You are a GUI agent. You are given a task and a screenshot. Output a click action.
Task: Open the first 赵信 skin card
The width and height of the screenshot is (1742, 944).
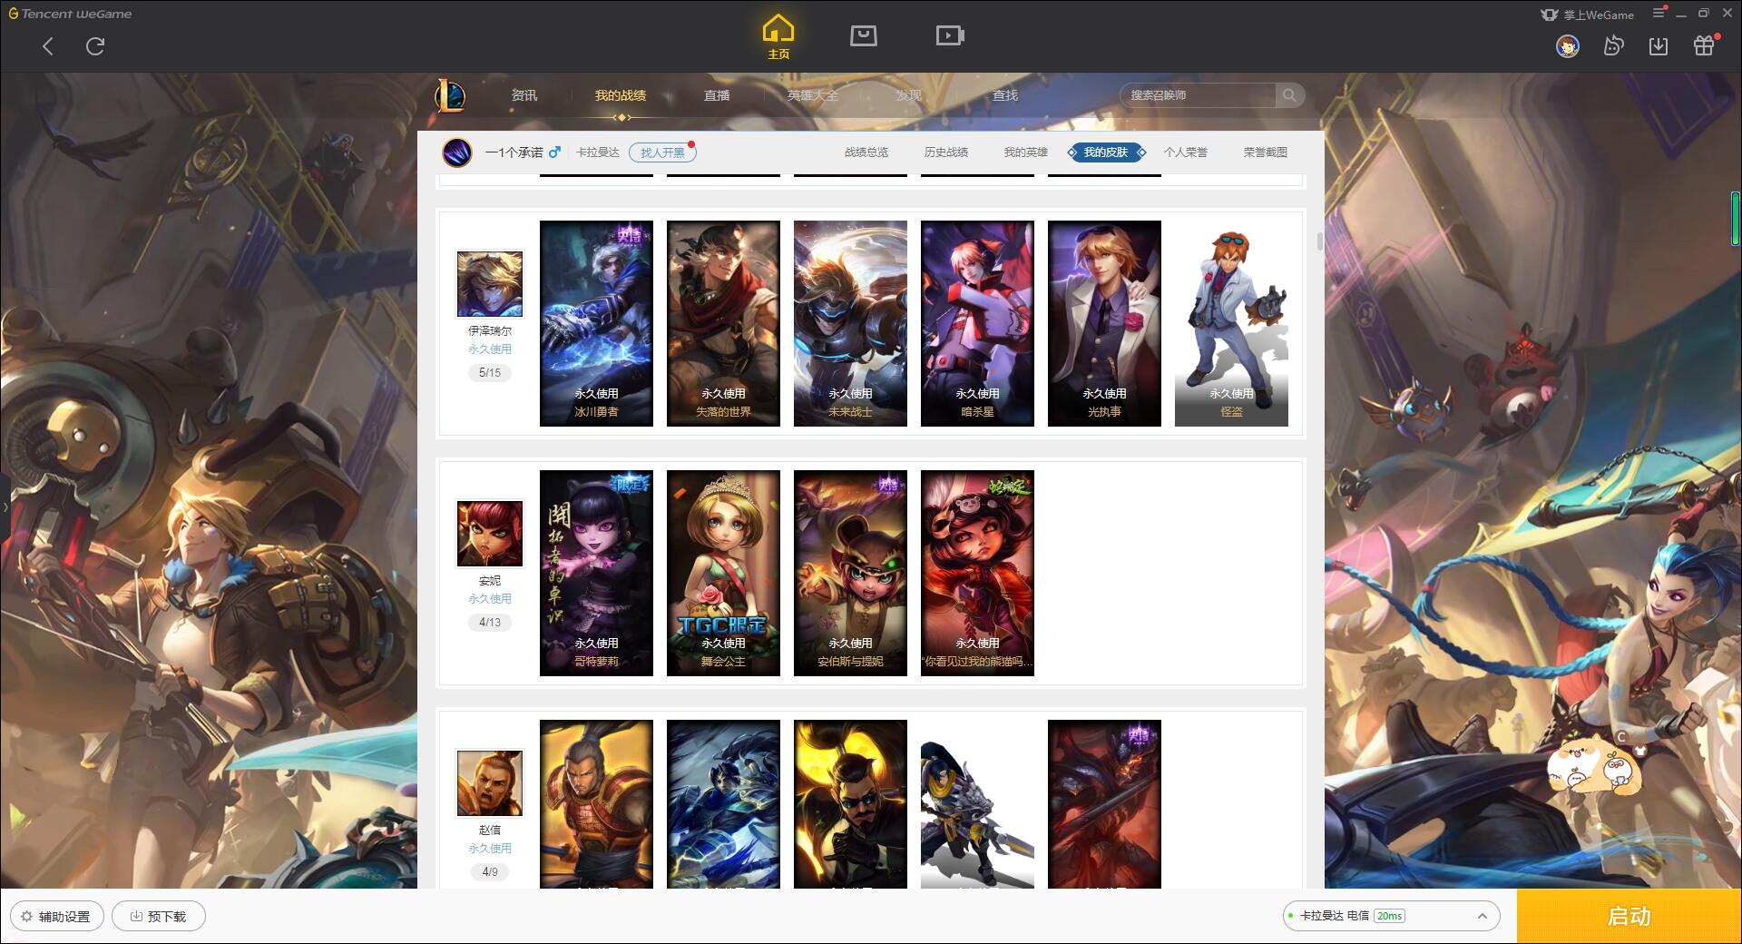click(596, 804)
